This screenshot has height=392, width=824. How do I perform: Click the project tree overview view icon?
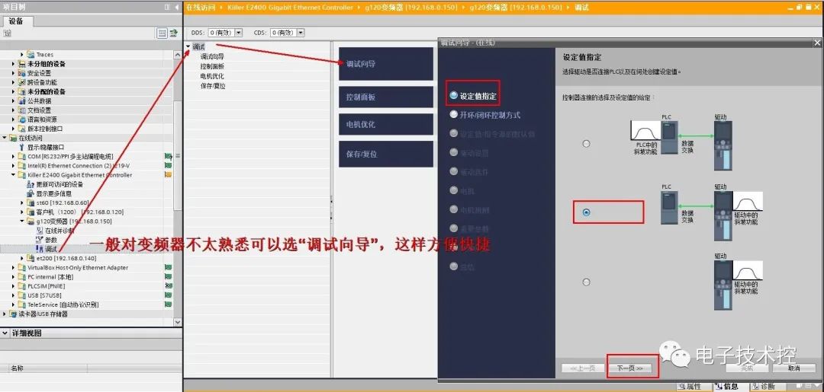[163, 33]
